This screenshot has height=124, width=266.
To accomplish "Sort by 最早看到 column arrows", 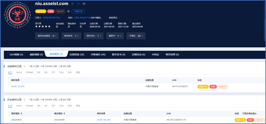I will pos(21,114).
